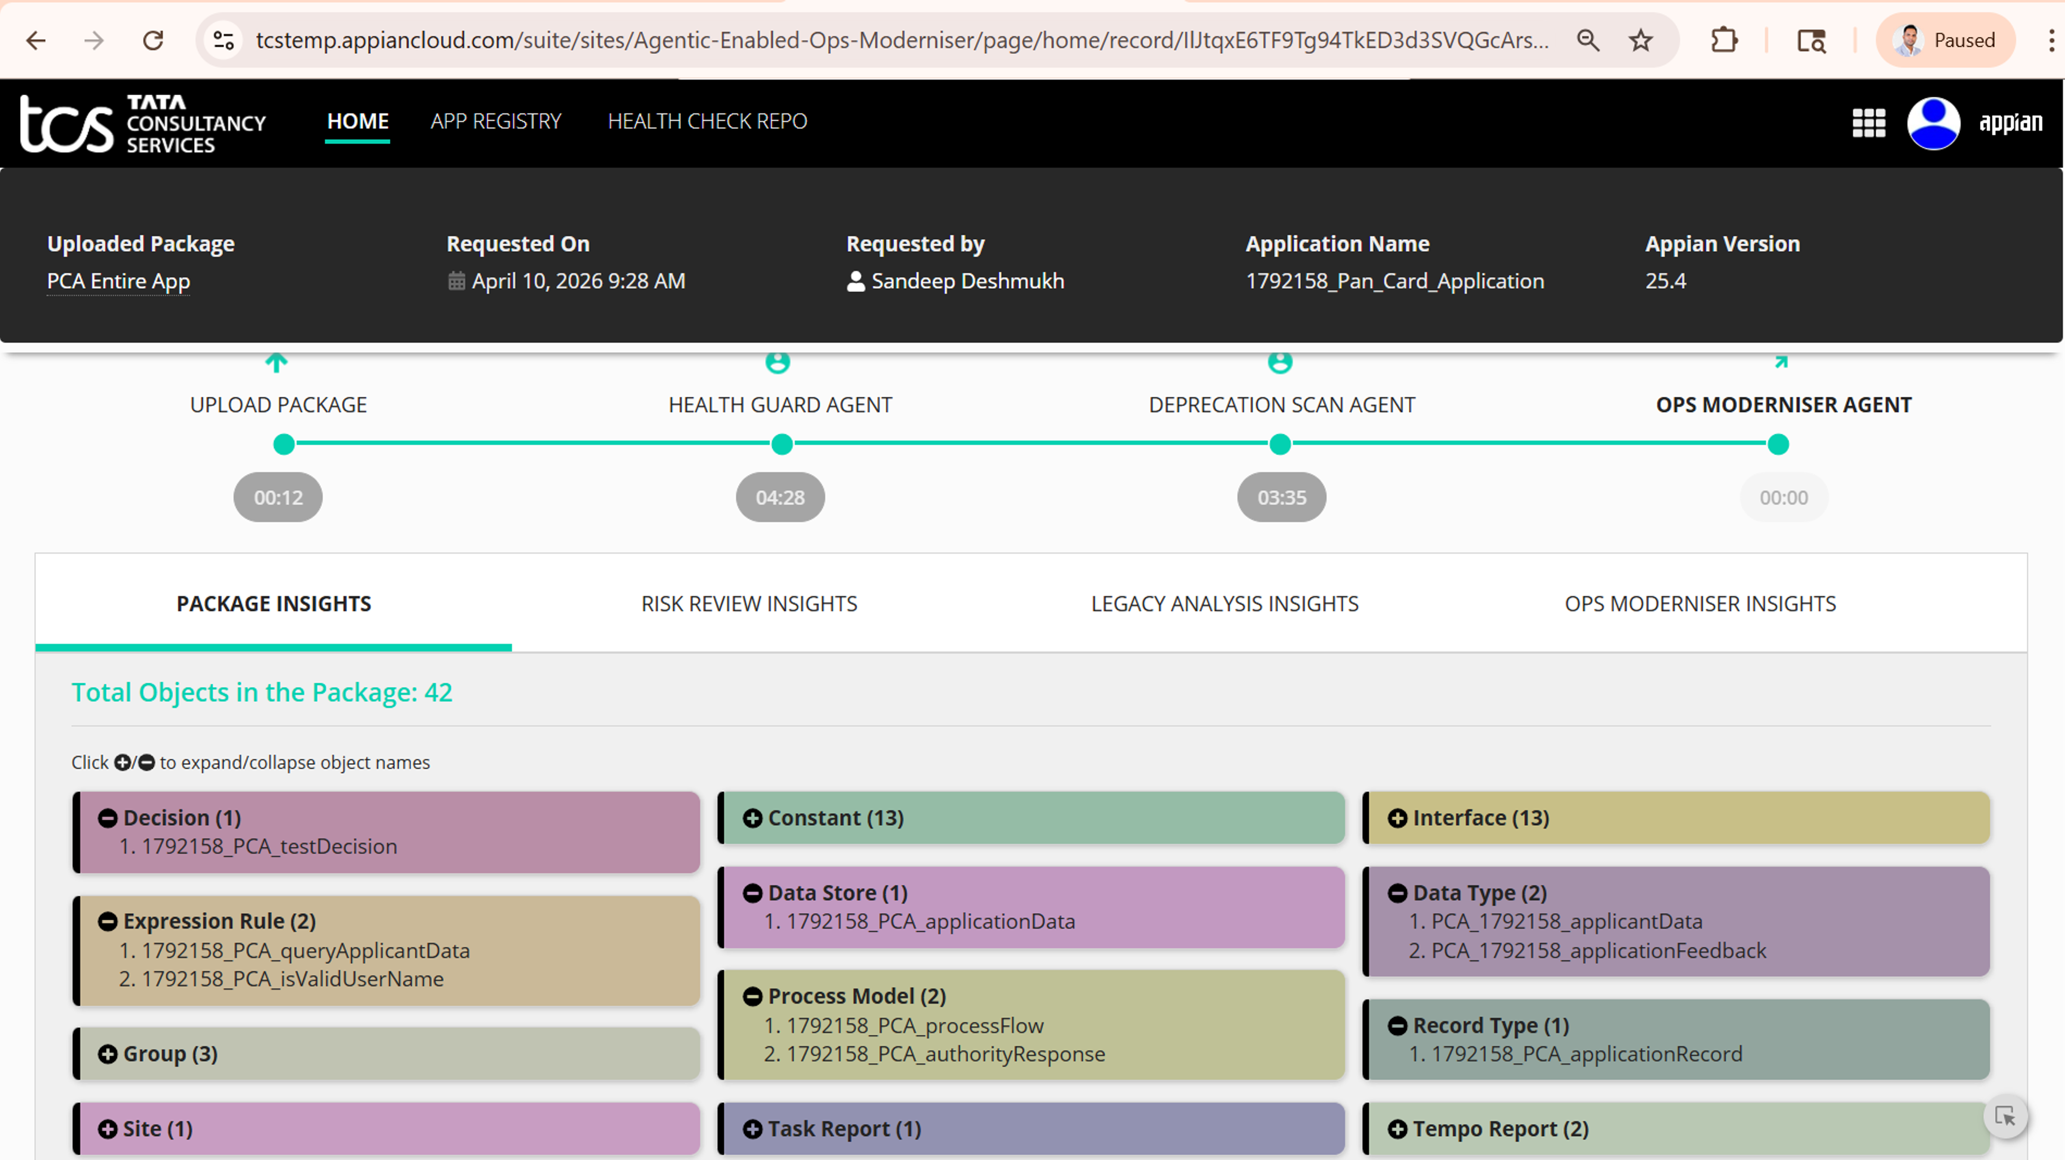Click the Health Guard Agent person icon

[x=778, y=363]
